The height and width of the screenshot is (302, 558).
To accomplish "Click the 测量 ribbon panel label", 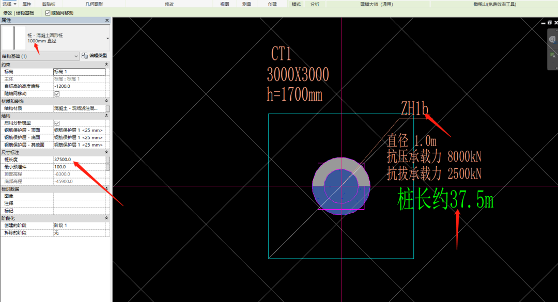I will (246, 4).
